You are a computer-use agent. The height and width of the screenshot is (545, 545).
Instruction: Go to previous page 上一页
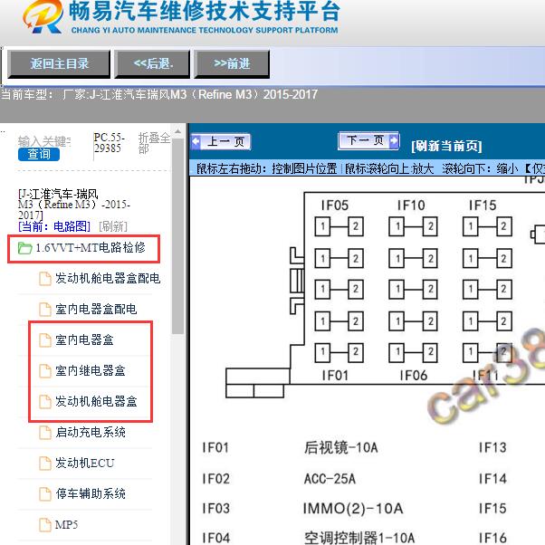(x=221, y=141)
